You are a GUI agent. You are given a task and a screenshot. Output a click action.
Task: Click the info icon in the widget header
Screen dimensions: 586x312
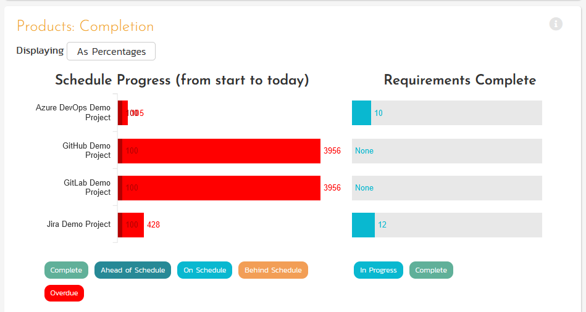pyautogui.click(x=556, y=24)
